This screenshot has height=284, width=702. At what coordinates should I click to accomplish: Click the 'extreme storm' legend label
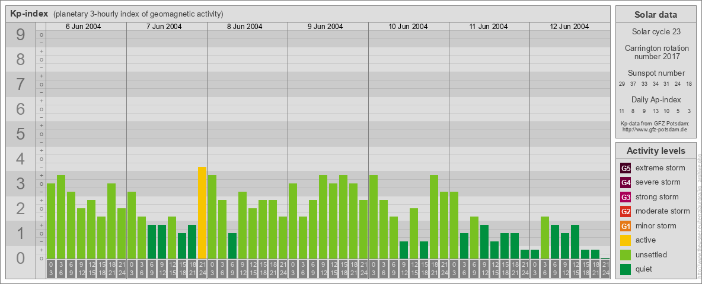660,168
